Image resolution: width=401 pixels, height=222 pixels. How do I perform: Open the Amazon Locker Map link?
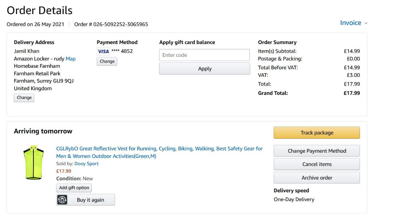pos(70,59)
